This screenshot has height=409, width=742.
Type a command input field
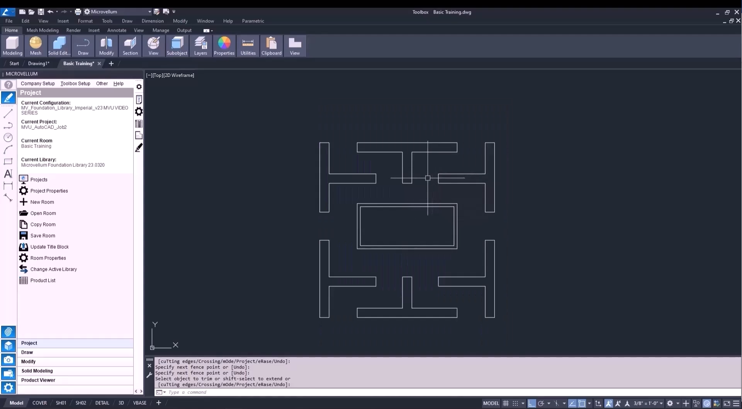click(x=448, y=392)
